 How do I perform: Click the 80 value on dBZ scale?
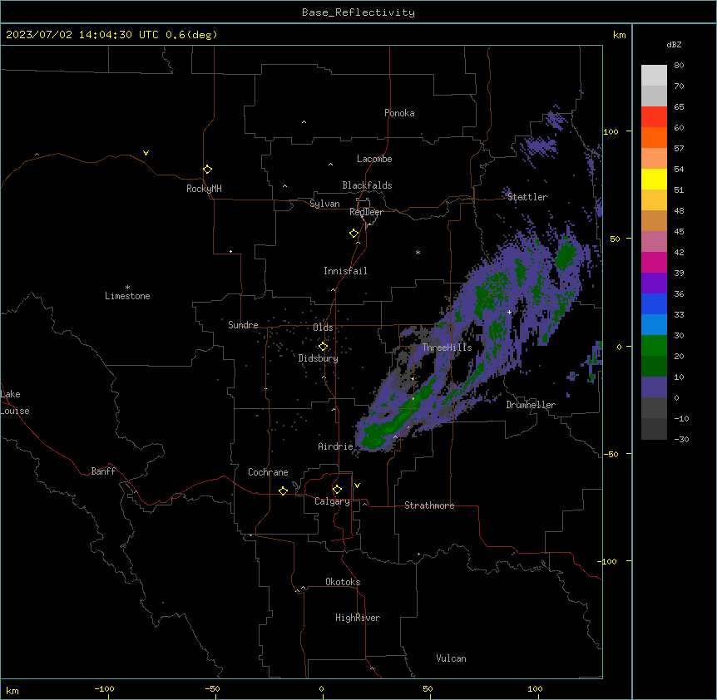679,66
